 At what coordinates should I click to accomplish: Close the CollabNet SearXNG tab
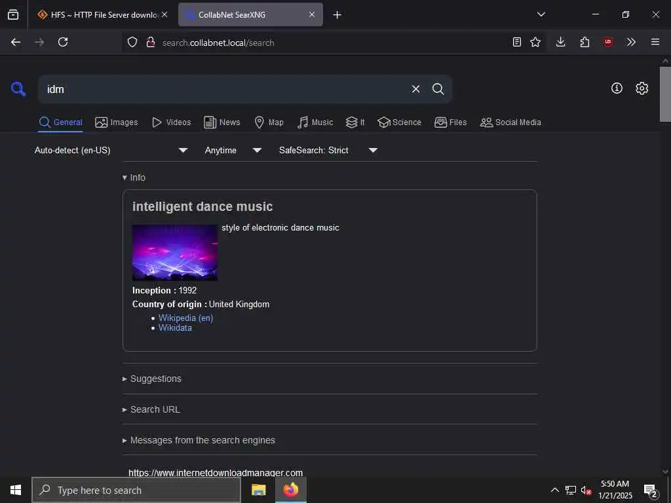(x=312, y=14)
